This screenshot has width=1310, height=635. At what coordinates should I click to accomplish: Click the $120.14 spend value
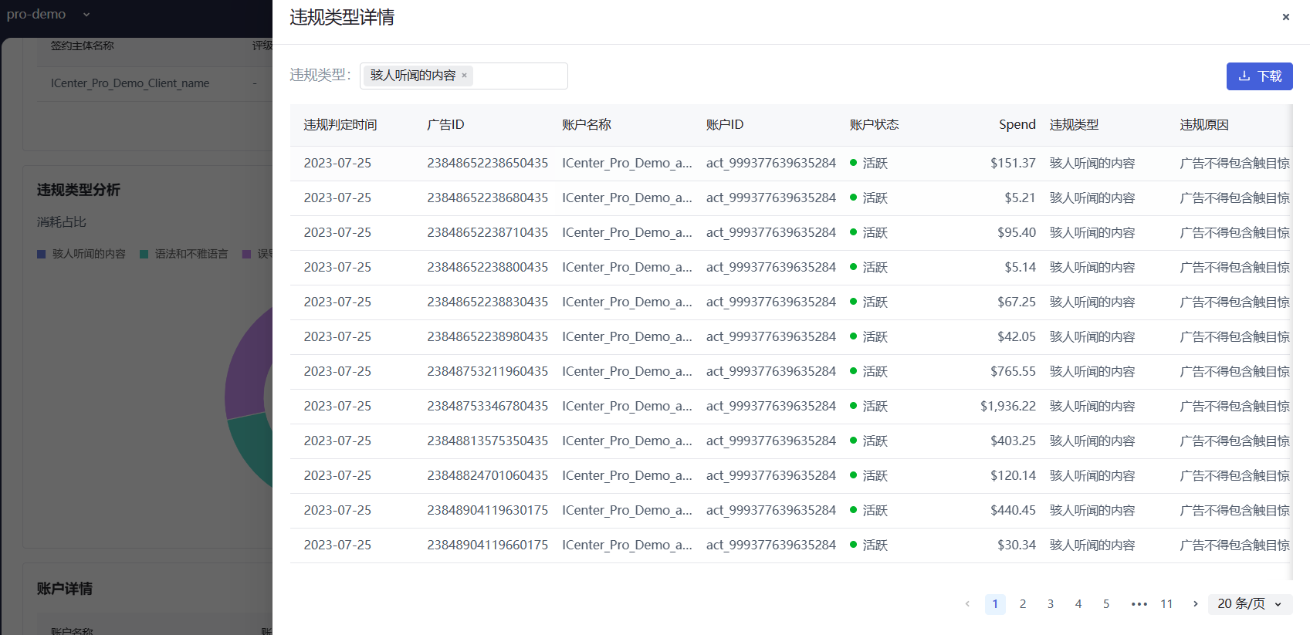point(1013,476)
